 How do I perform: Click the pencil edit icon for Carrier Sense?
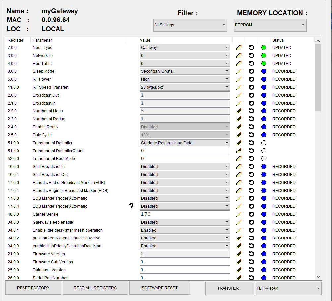pos(239,214)
